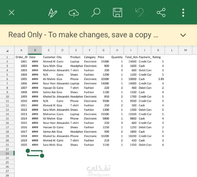Click the Order_ID header cell
The width and height of the screenshot is (197, 177).
(21, 57)
